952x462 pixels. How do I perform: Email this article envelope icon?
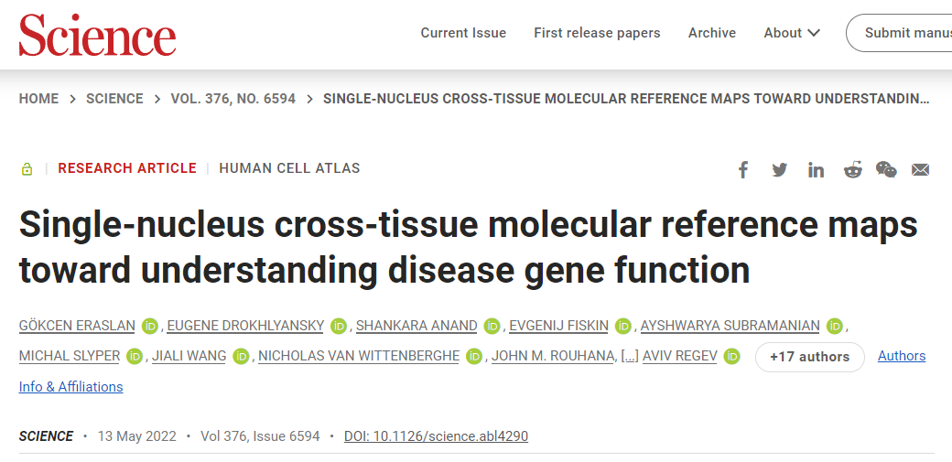pos(921,170)
